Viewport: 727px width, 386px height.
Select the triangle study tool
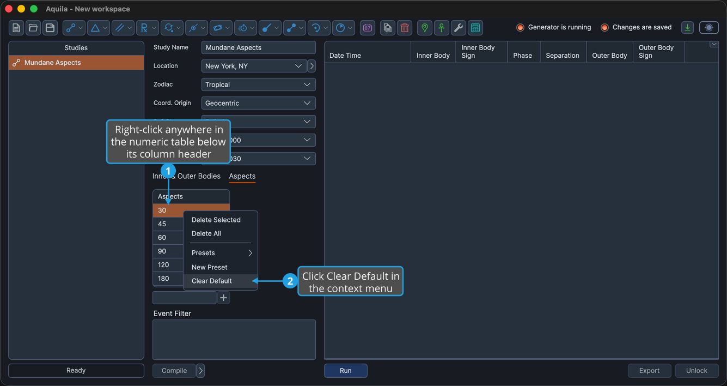pos(95,28)
